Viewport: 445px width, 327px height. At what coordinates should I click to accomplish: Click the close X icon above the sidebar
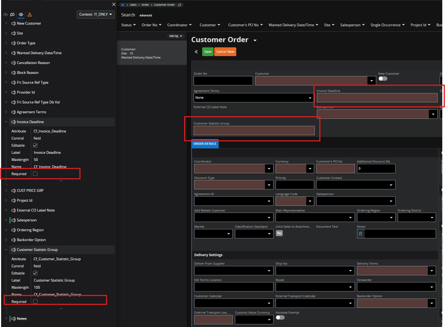click(x=114, y=4)
